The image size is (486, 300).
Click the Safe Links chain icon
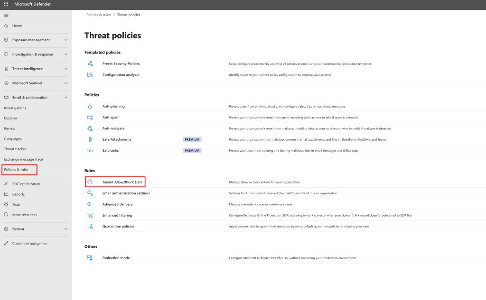coord(90,150)
